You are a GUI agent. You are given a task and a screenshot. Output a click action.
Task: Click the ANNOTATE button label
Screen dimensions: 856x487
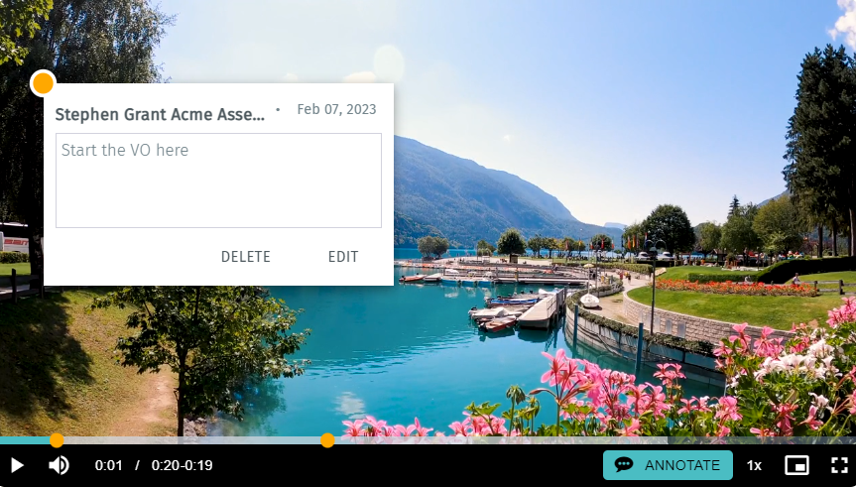coord(681,466)
